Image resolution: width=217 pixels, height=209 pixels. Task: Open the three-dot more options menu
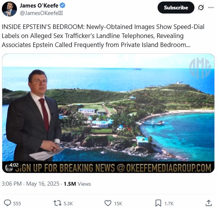click(x=211, y=8)
